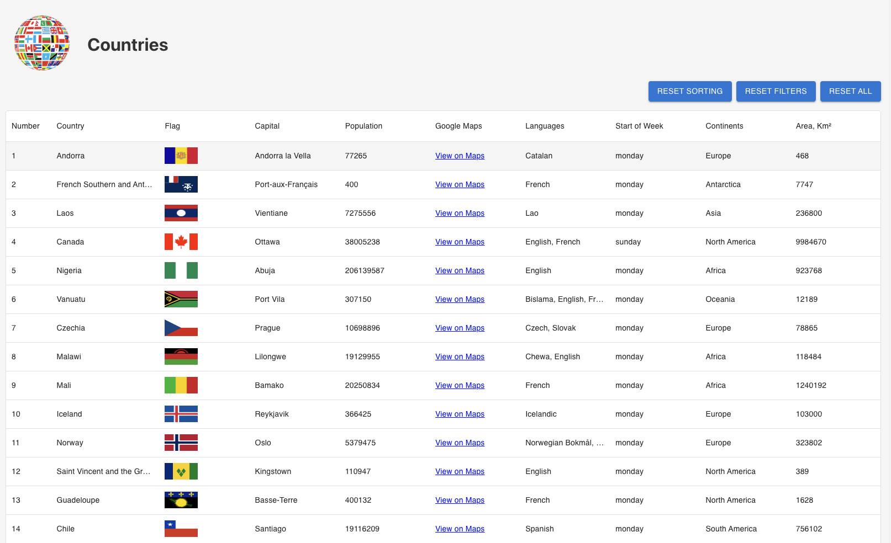Select the Laos flag thumbnail
Image resolution: width=891 pixels, height=543 pixels.
pyautogui.click(x=181, y=213)
